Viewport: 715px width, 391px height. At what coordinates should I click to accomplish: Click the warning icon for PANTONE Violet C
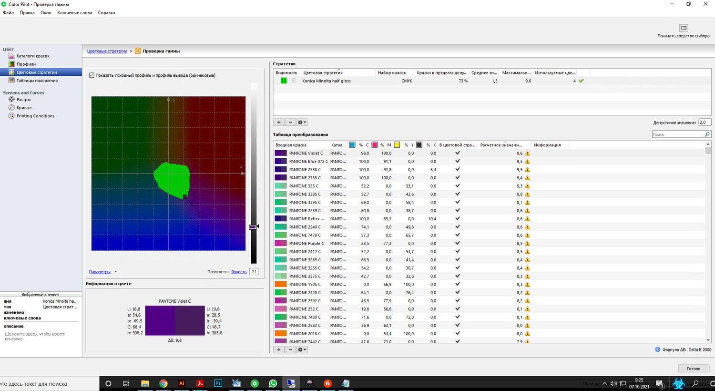(x=527, y=154)
